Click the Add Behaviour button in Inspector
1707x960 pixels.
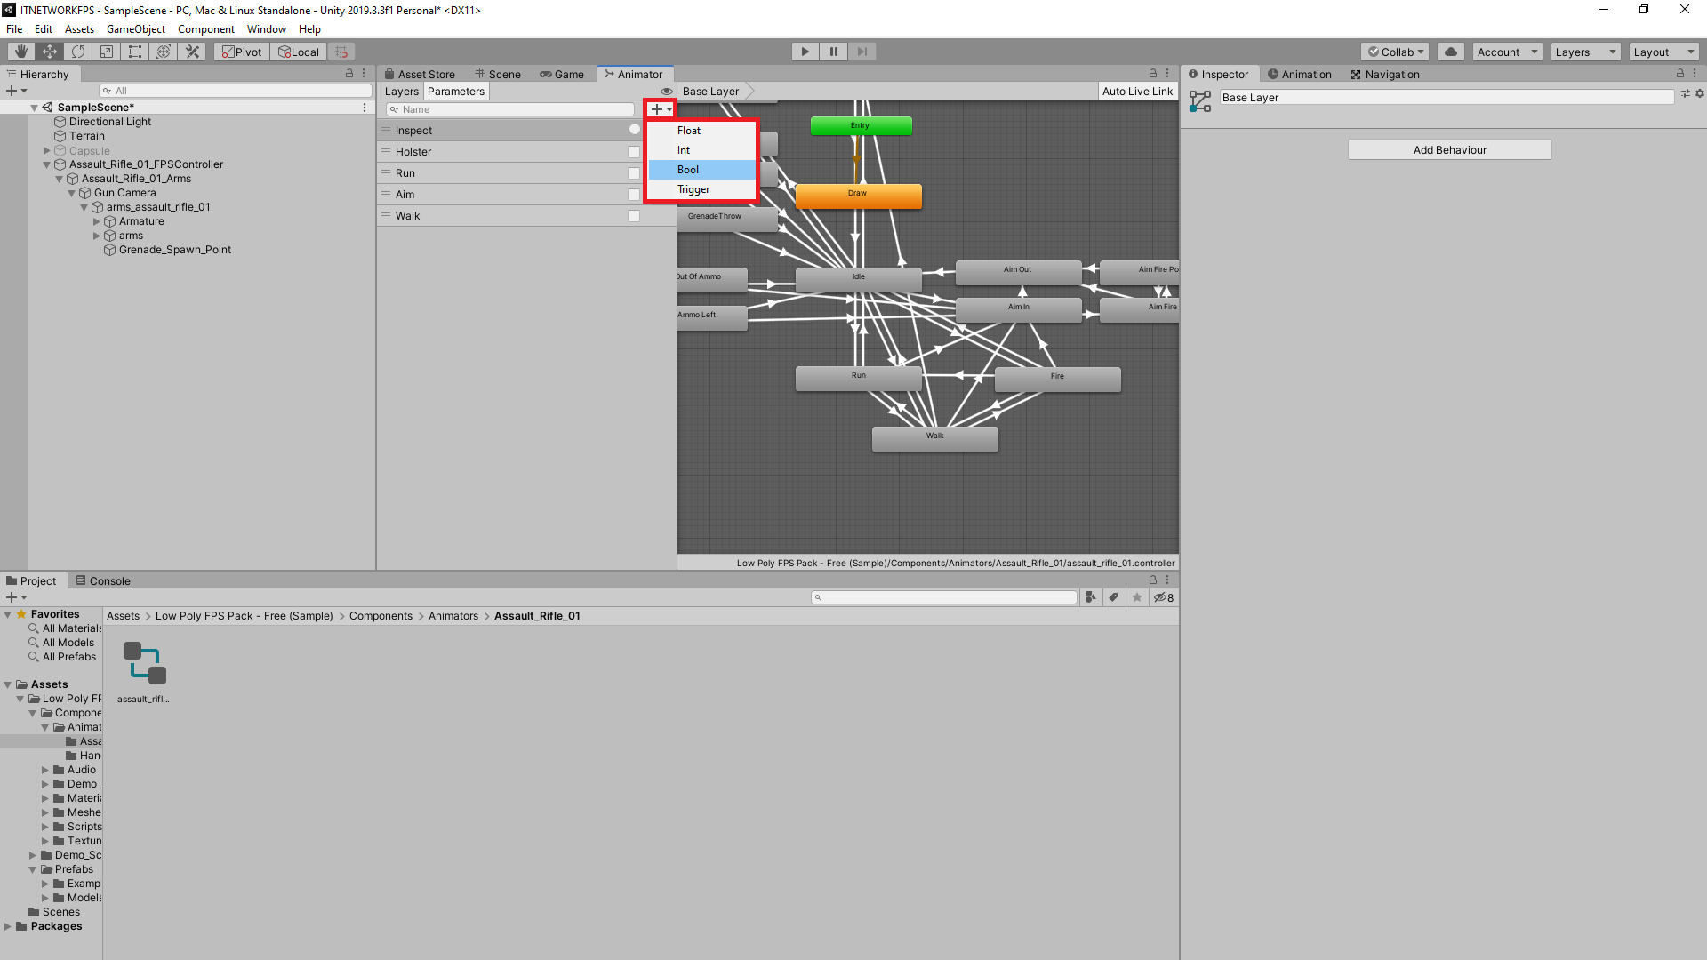point(1449,149)
